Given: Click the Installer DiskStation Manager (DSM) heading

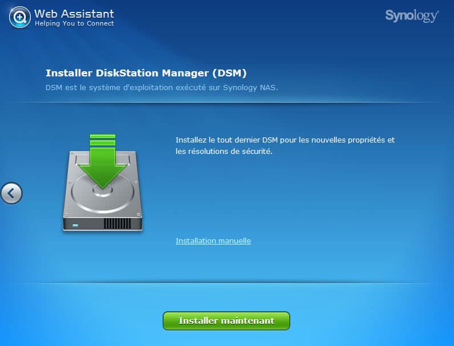Looking at the screenshot, I should [x=146, y=73].
